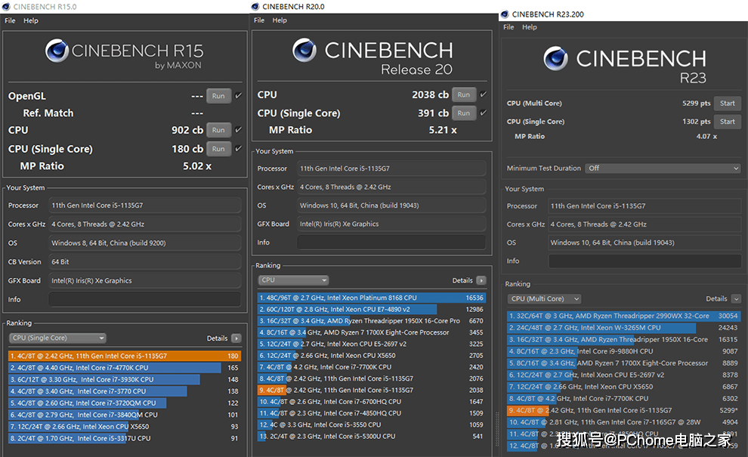Select Ryzen 7 1700X ranking row in R20
Image resolution: width=748 pixels, height=457 pixels.
(372, 332)
